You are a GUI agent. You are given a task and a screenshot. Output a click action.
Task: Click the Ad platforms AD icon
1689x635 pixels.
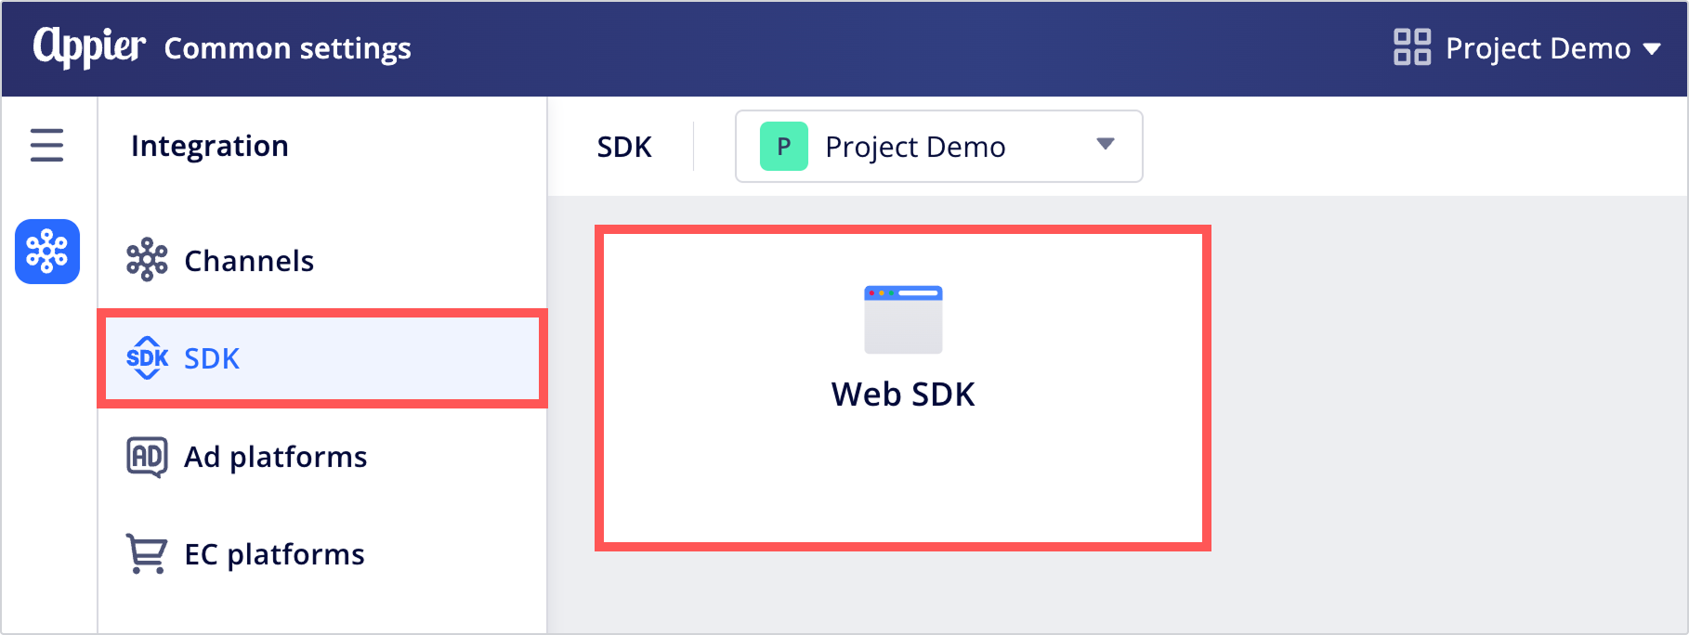[147, 457]
